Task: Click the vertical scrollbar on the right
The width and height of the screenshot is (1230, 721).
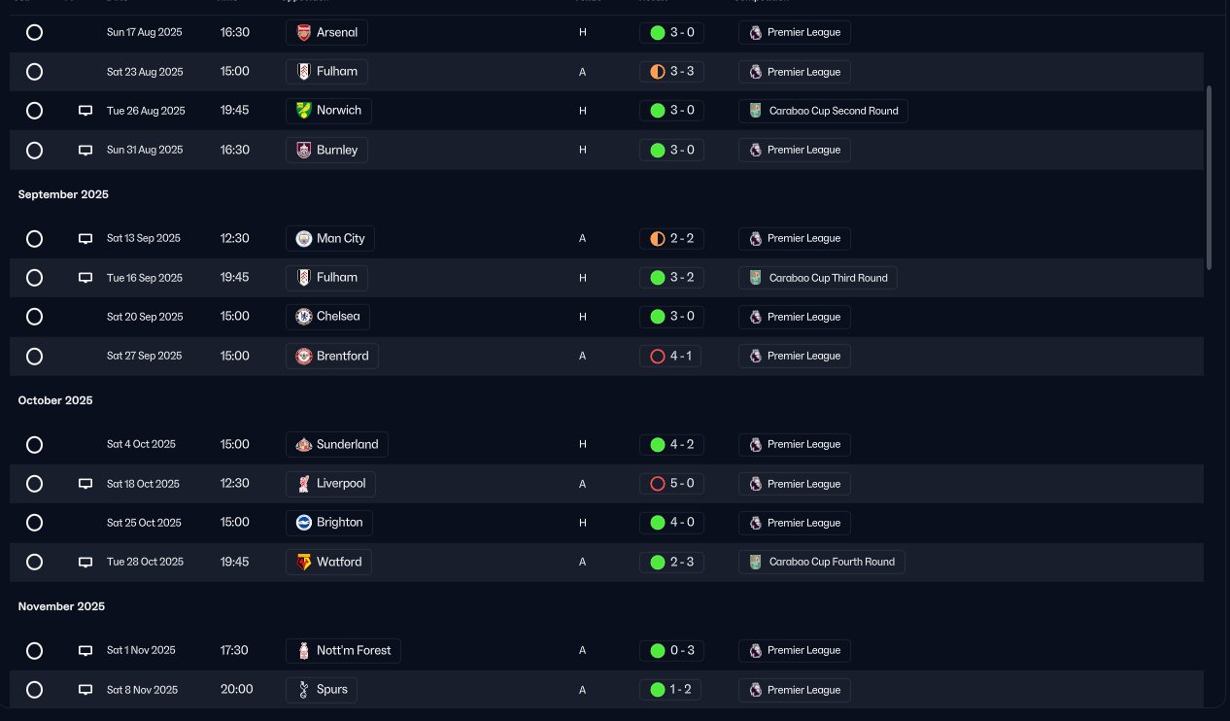Action: coord(1209,175)
